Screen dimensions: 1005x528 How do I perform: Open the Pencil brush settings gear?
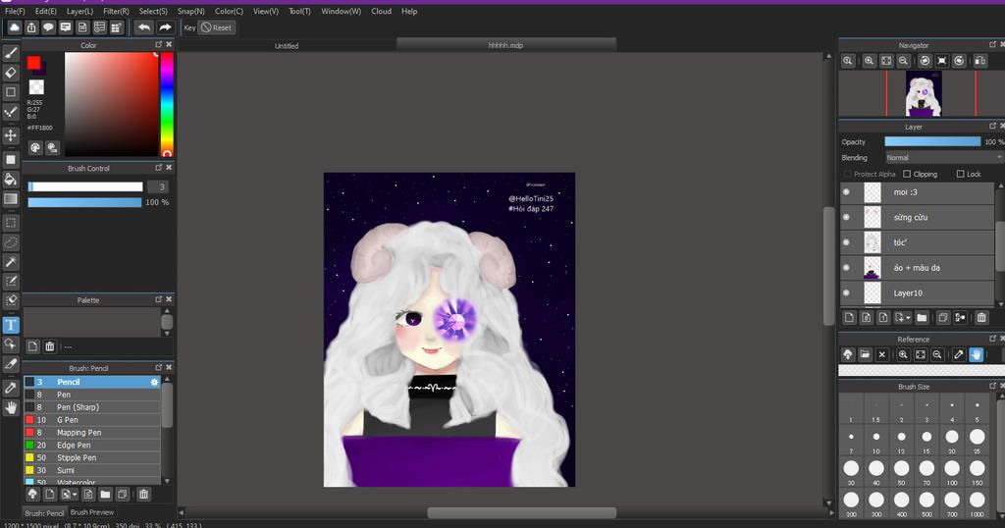point(154,382)
